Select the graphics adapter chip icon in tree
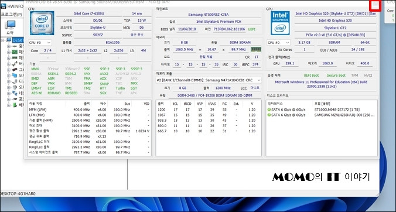396x212 pixels. (15, 70)
